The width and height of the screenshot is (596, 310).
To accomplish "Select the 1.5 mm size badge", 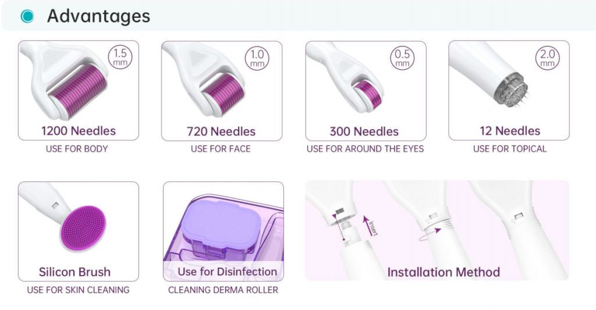I will [120, 57].
